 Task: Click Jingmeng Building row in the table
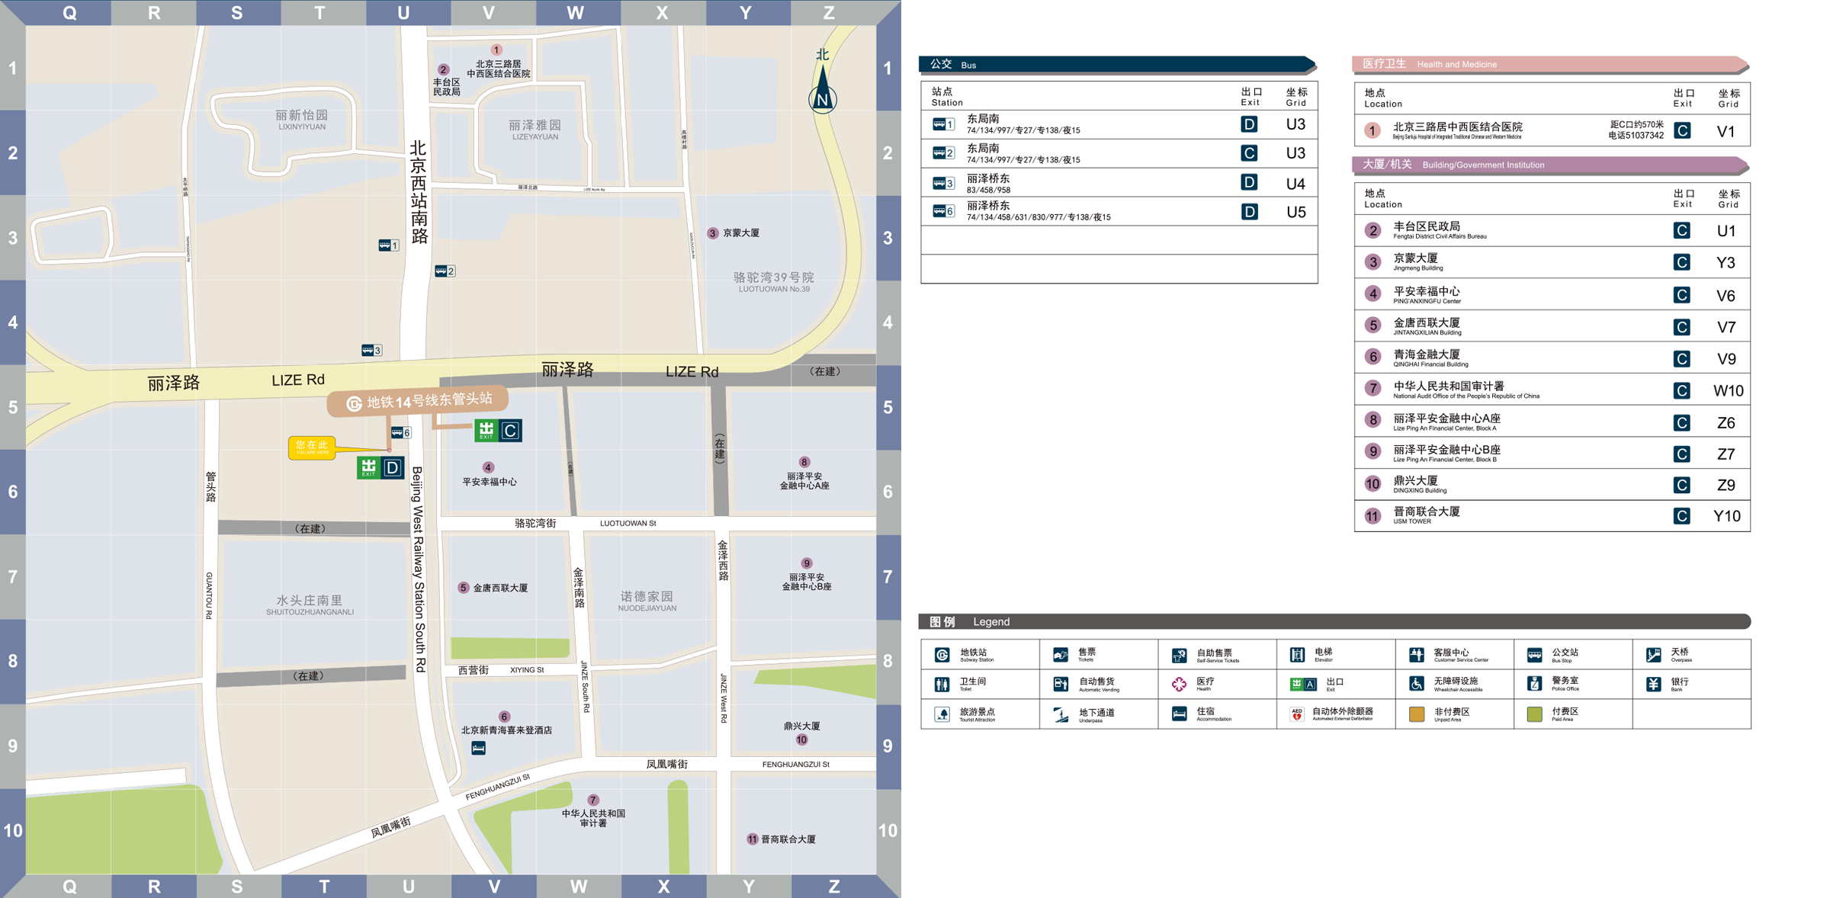(1552, 262)
